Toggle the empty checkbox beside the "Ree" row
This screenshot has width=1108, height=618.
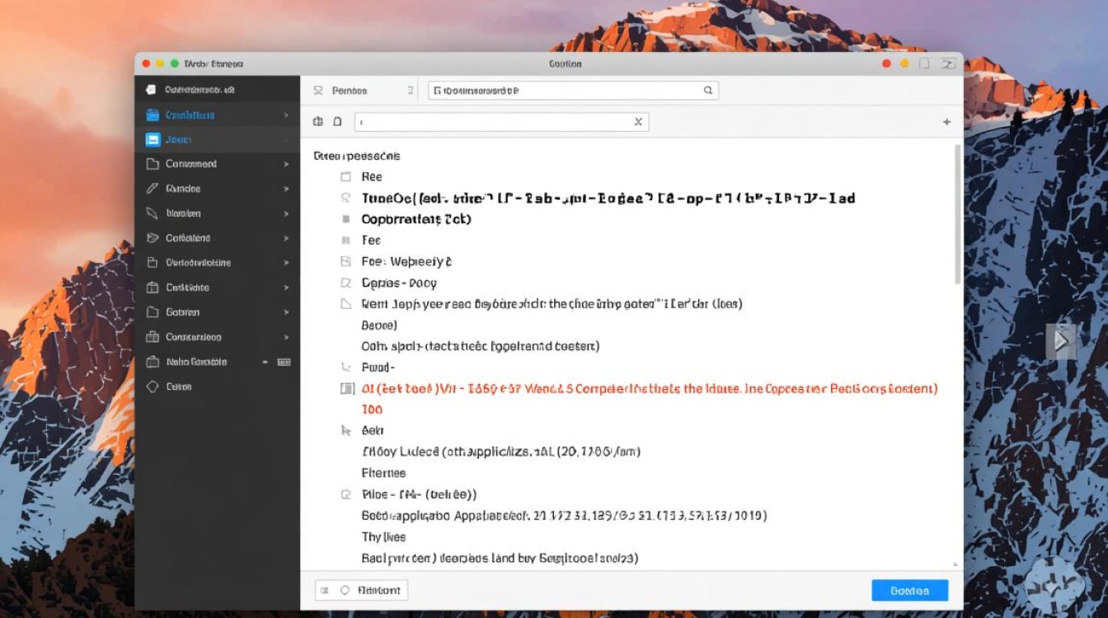(x=345, y=176)
